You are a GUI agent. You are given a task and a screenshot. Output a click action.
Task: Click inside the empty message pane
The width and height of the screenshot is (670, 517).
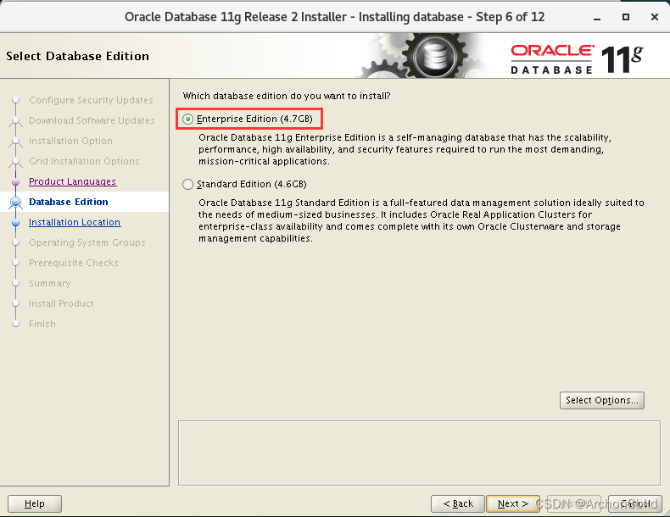tap(419, 453)
